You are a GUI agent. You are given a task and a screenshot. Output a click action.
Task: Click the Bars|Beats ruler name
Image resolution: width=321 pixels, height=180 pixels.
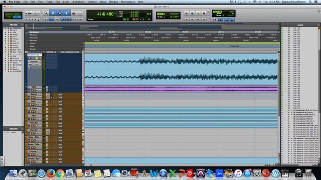[x=34, y=32]
